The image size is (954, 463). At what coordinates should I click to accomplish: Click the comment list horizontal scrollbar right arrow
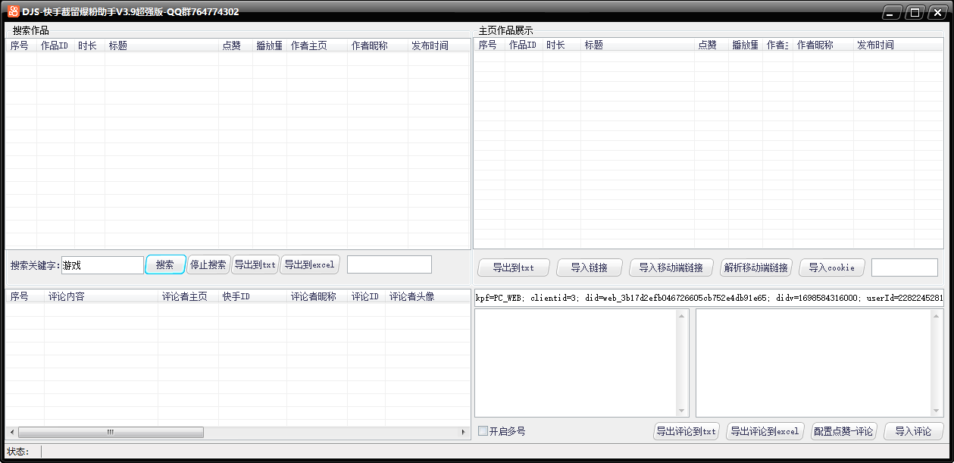[464, 432]
